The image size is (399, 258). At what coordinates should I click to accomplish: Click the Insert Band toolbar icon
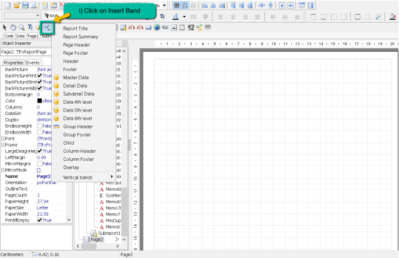[x=47, y=27]
